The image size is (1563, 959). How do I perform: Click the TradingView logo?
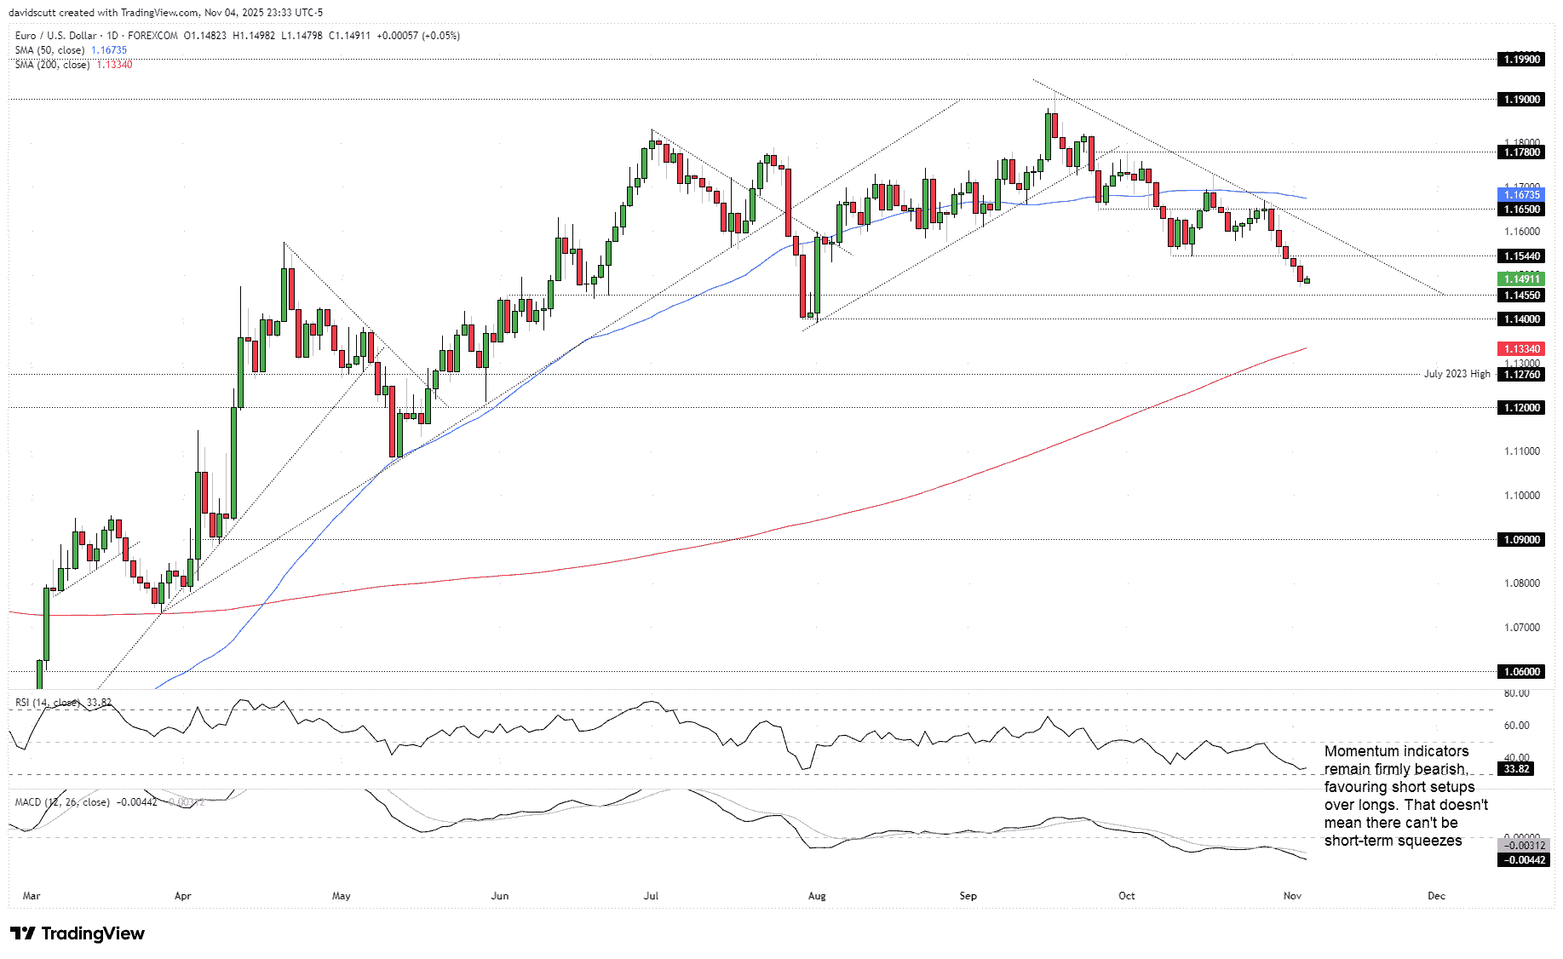pos(77,933)
